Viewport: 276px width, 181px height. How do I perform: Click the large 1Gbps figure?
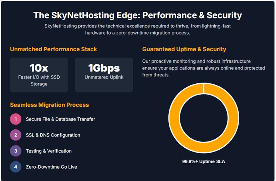tap(104, 68)
